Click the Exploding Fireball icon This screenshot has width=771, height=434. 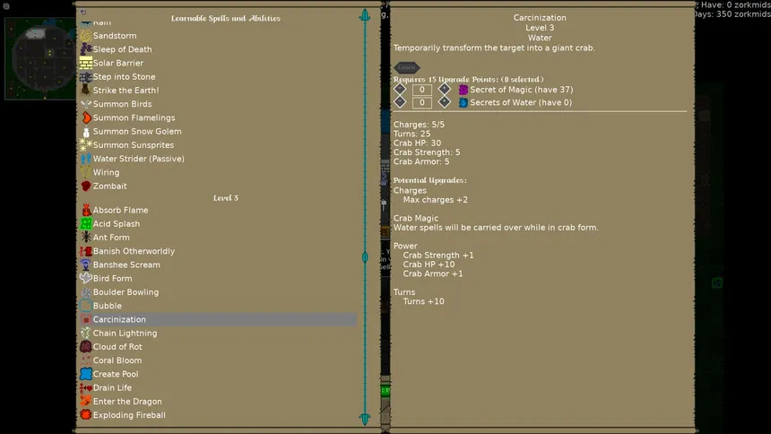tap(86, 415)
